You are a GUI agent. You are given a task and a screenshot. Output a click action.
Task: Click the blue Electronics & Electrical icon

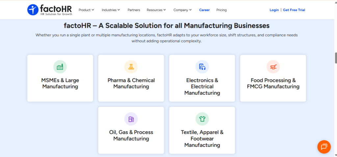pos(202,67)
